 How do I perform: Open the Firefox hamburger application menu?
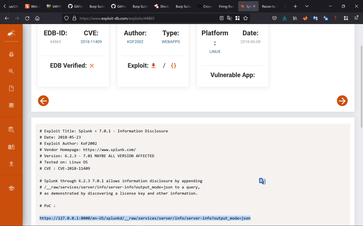356,18
